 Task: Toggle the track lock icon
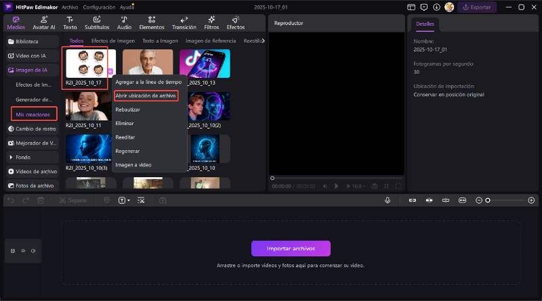(x=13, y=251)
